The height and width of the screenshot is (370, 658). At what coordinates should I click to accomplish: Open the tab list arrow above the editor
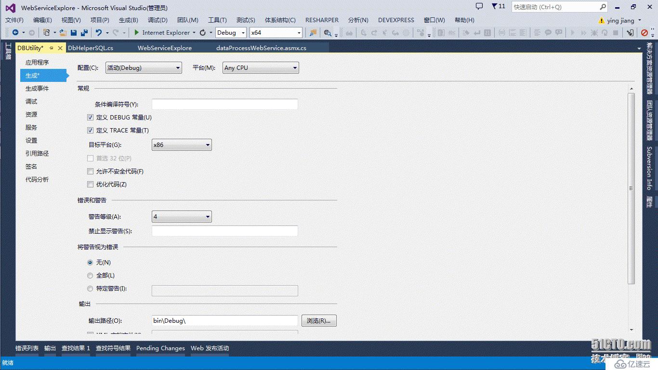coord(639,48)
